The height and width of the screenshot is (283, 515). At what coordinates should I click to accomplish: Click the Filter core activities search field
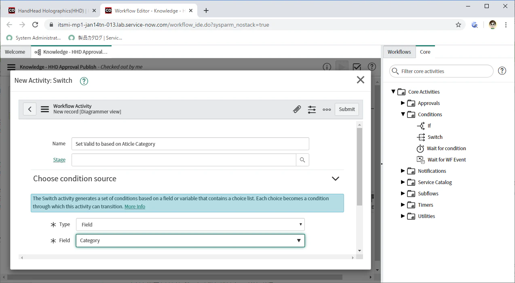(441, 71)
